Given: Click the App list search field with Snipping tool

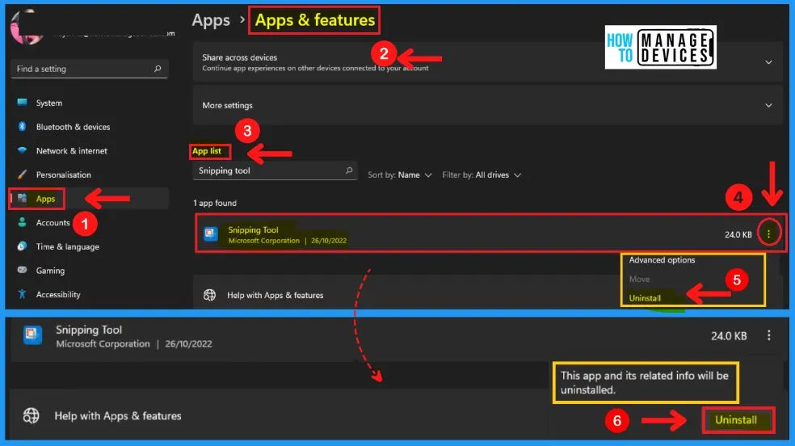Looking at the screenshot, I should coord(275,170).
